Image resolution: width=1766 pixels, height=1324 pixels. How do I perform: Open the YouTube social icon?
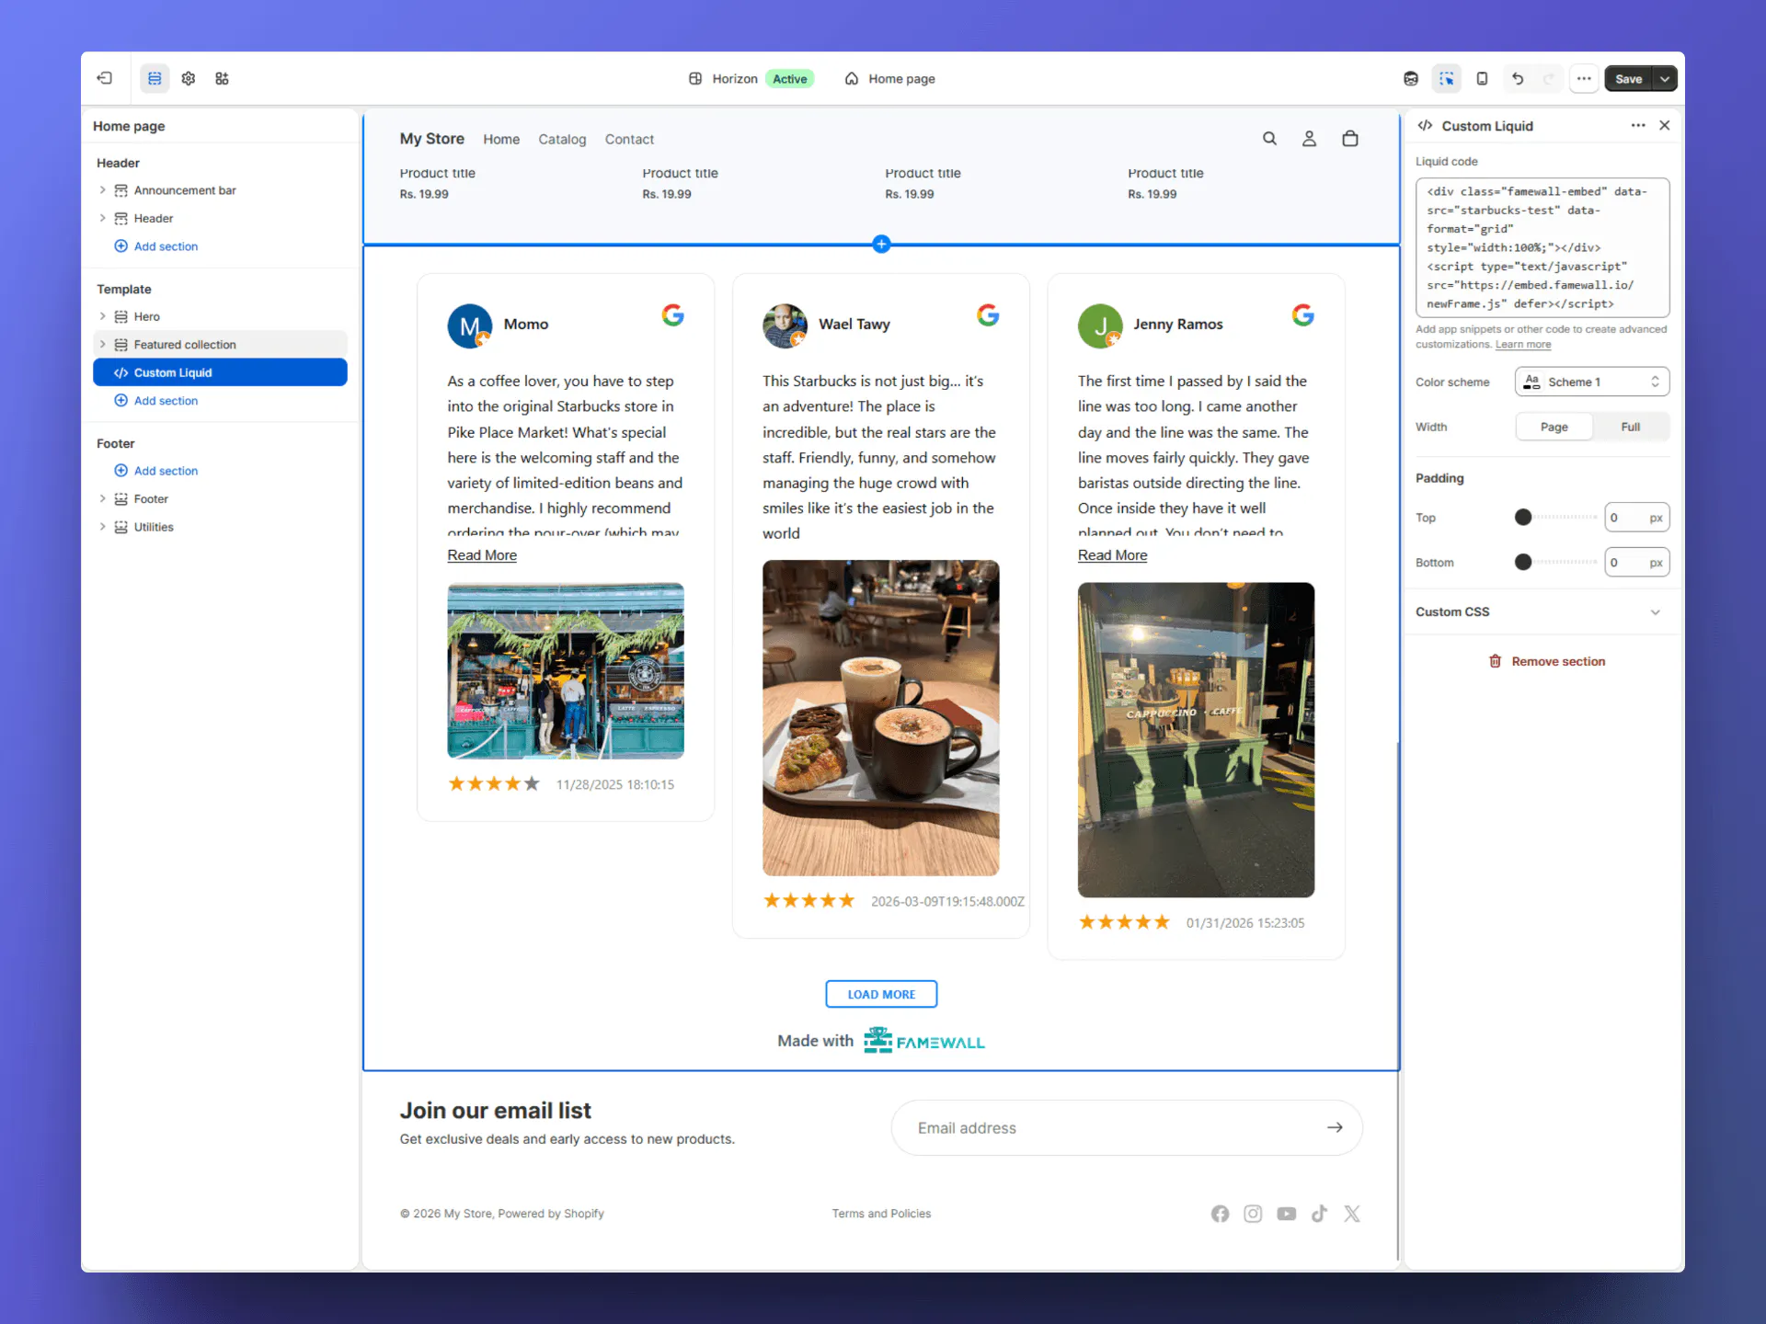tap(1286, 1214)
